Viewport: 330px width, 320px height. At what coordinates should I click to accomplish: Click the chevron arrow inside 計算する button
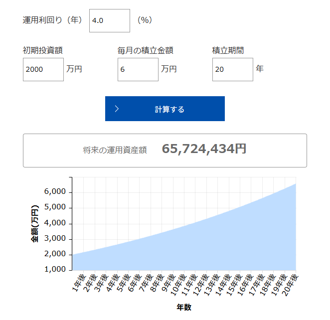pos(117,109)
